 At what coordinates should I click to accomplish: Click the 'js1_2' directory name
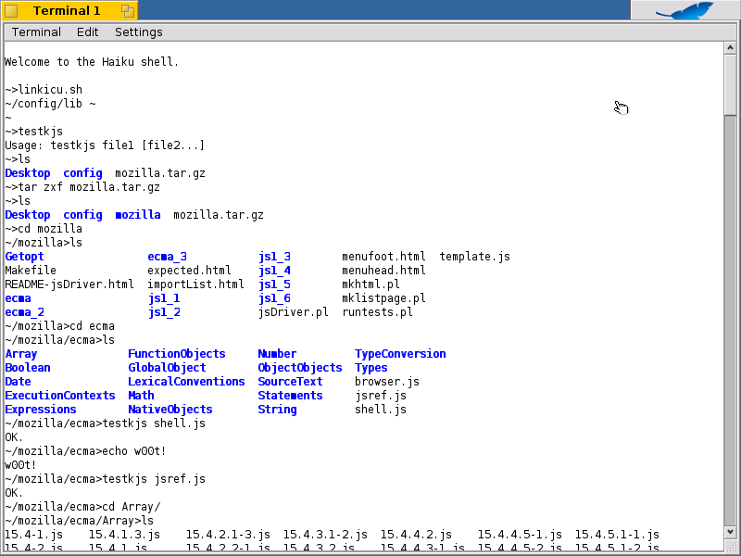click(164, 312)
